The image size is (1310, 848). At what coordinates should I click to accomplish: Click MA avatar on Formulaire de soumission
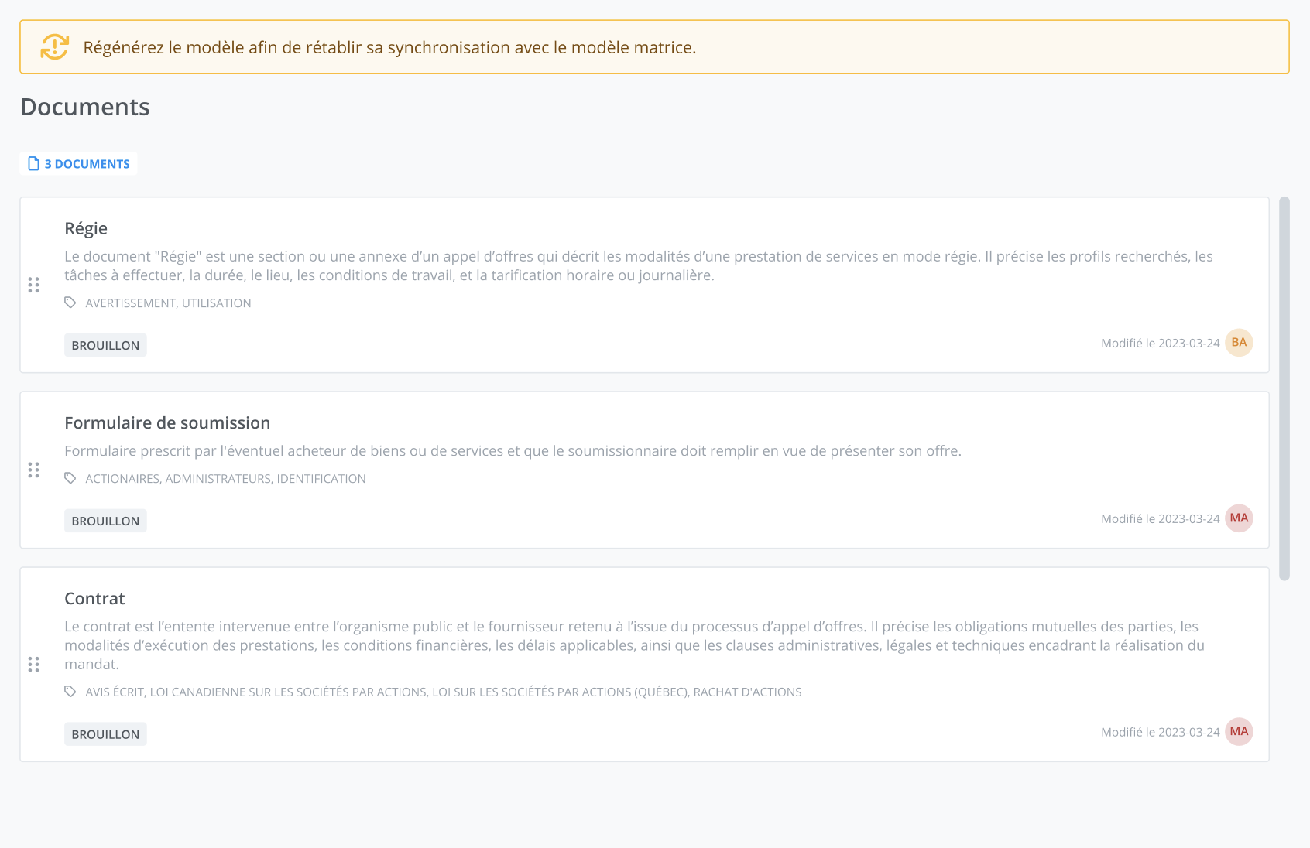[1239, 518]
